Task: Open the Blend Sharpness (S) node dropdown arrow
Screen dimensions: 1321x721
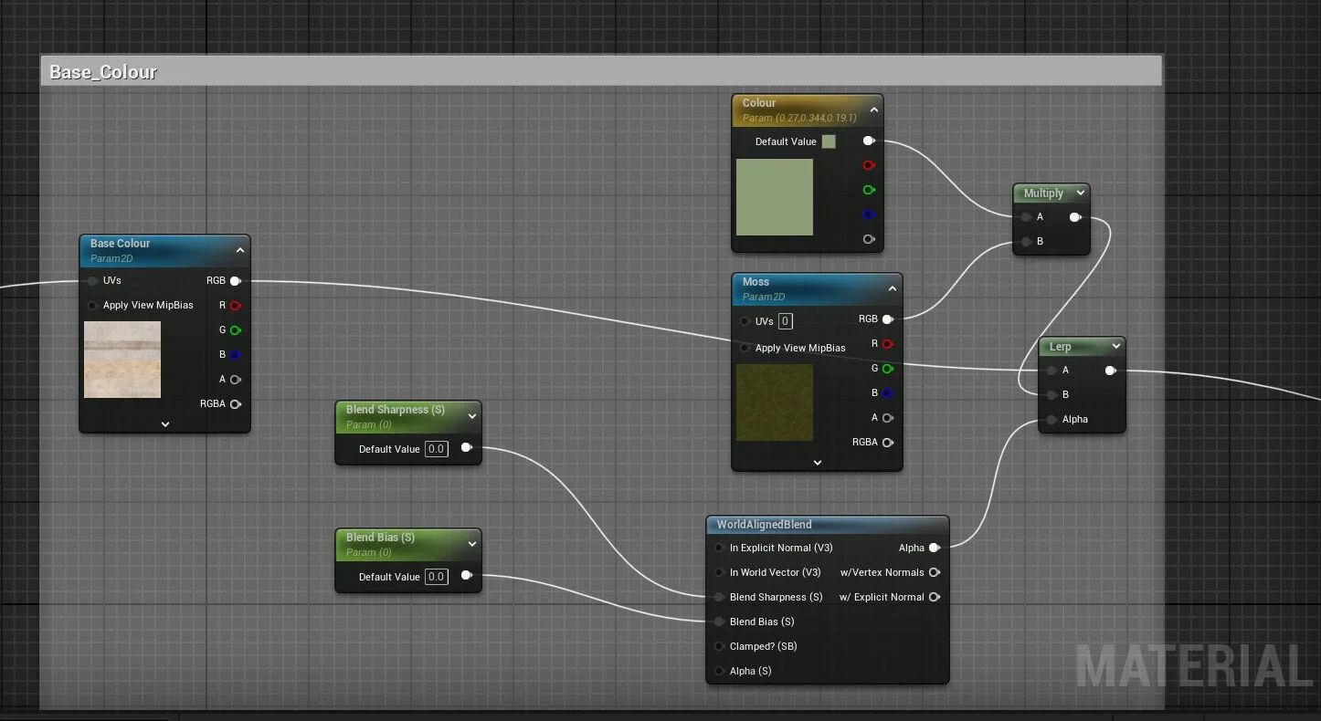Action: (472, 416)
